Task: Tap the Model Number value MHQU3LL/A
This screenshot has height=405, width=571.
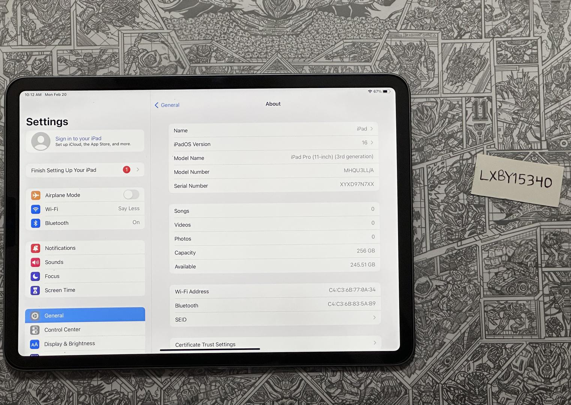Action: (x=359, y=170)
